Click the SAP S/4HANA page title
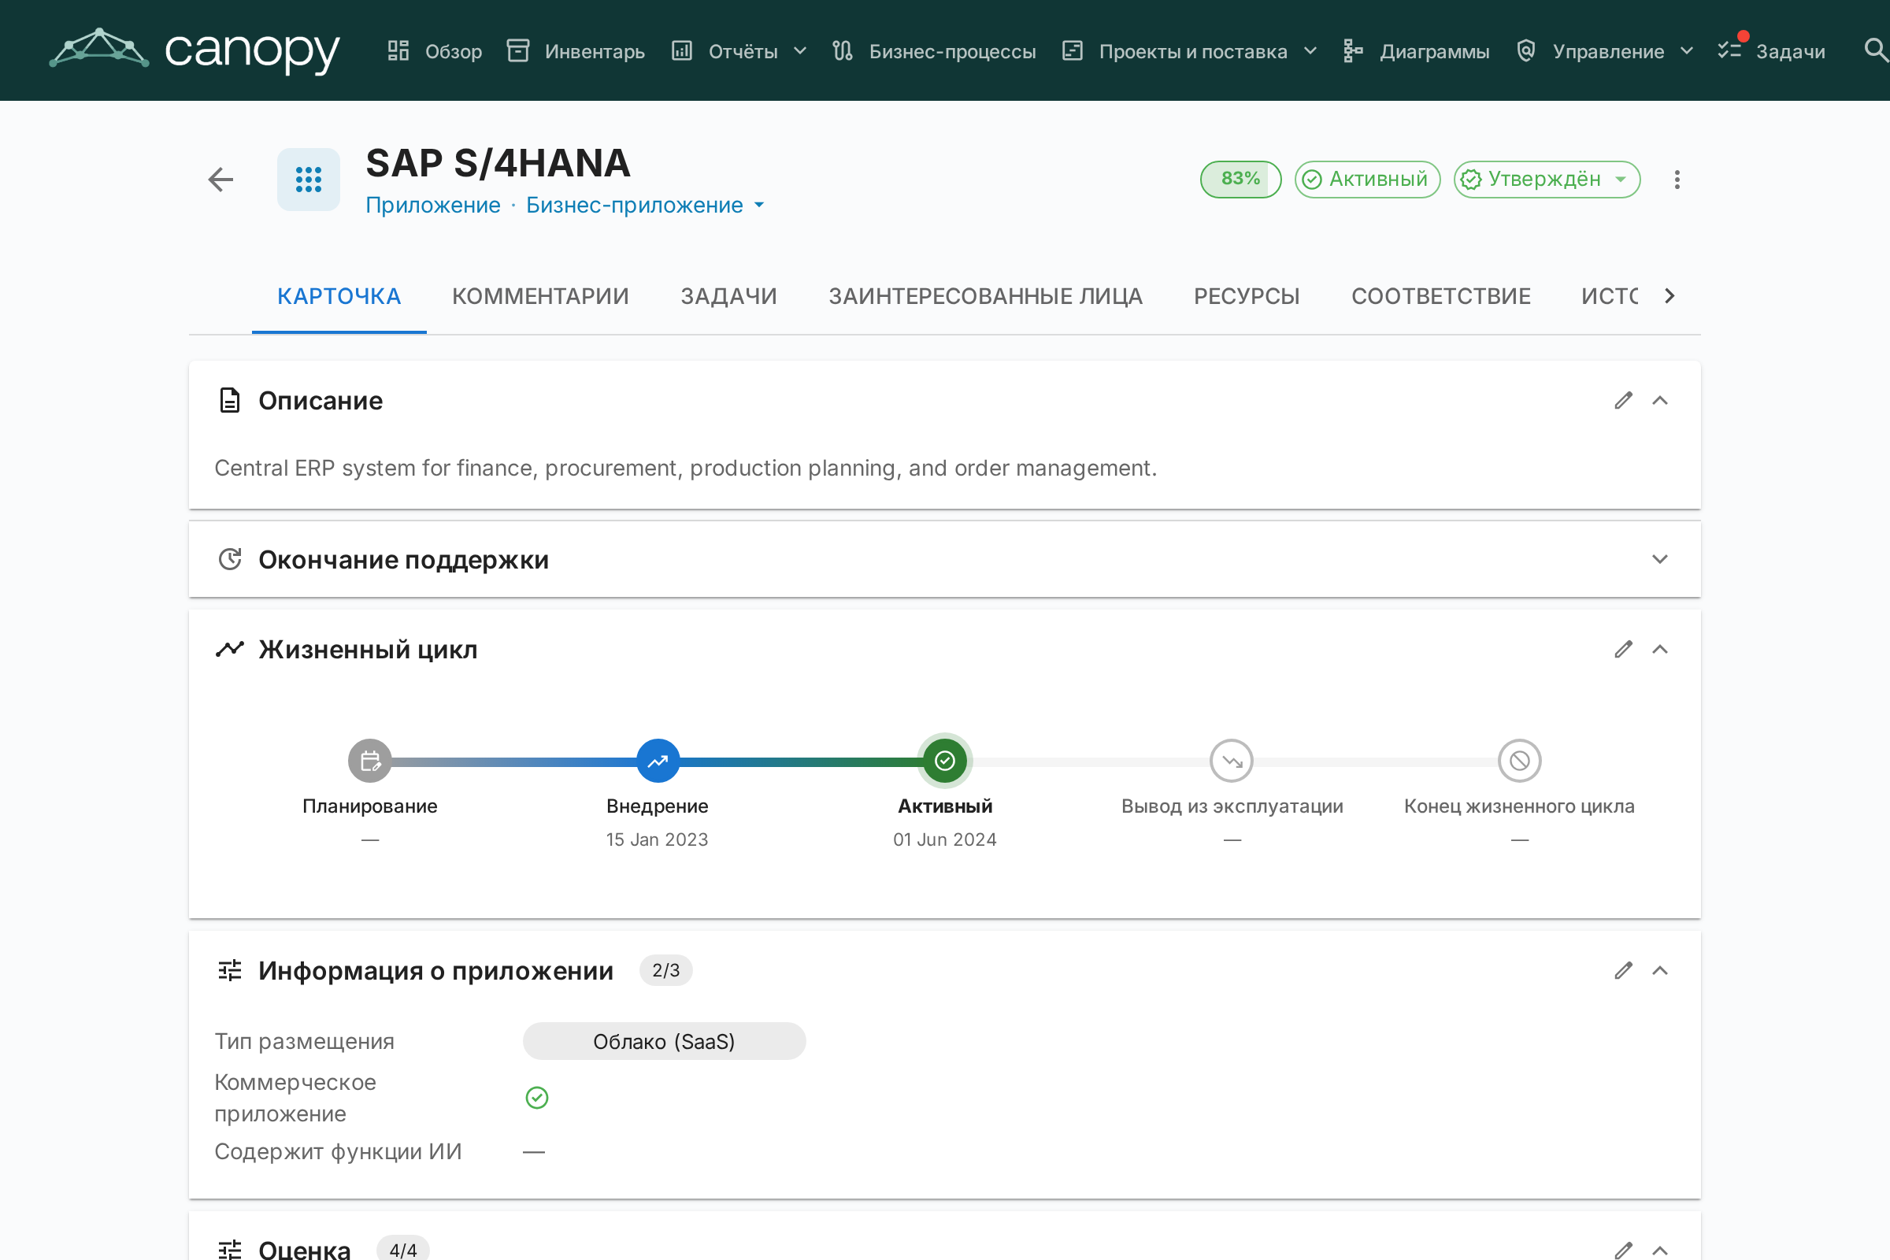This screenshot has height=1260, width=1890. pos(498,164)
